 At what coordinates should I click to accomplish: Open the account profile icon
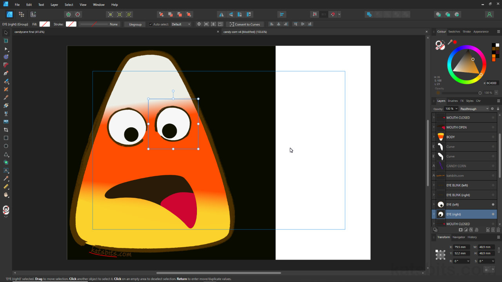coord(489,14)
